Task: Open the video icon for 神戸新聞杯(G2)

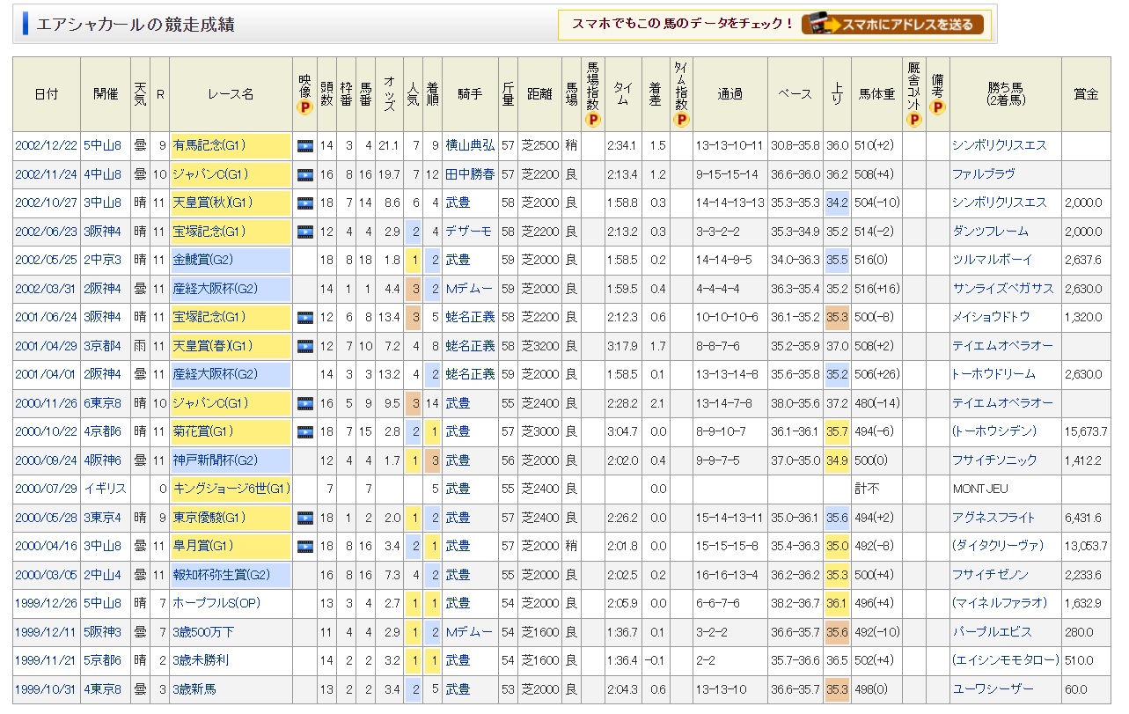Action: (304, 460)
